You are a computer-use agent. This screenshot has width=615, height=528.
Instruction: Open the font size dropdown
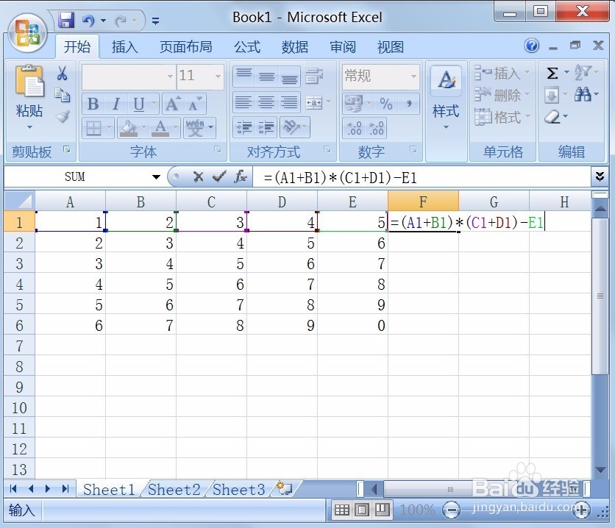(218, 76)
